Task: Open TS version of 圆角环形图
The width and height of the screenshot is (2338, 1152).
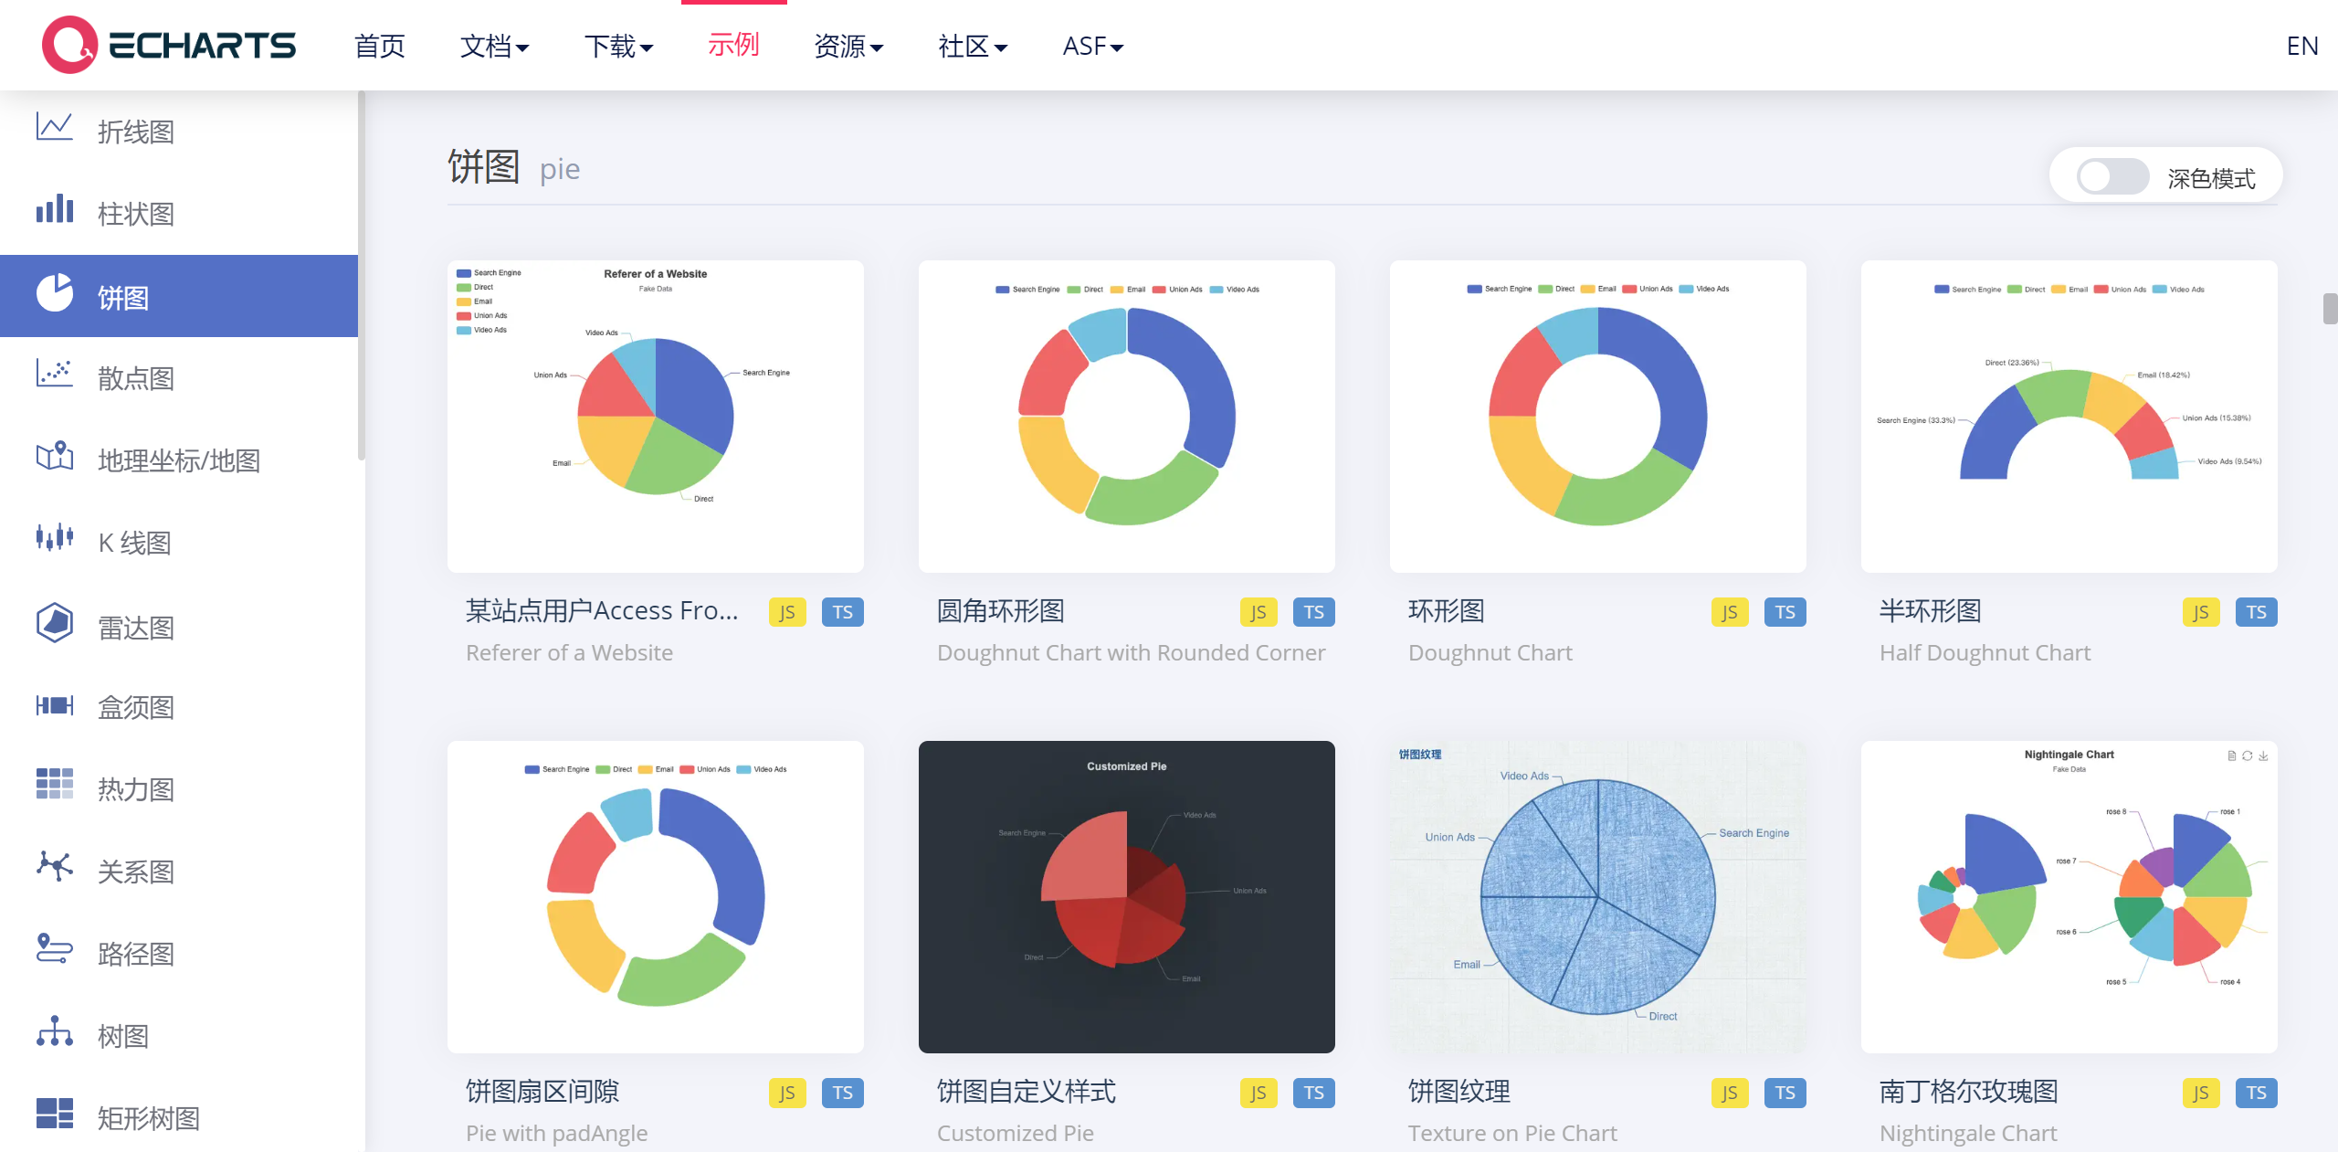Action: click(x=1313, y=612)
